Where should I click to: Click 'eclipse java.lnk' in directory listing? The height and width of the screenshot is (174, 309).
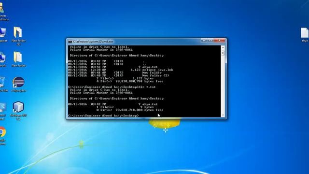click(x=158, y=70)
